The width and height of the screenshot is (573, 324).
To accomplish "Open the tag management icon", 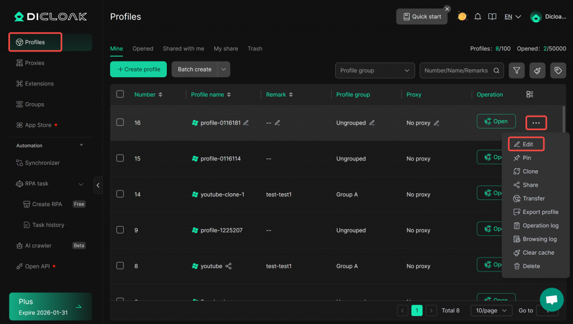I will 557,70.
